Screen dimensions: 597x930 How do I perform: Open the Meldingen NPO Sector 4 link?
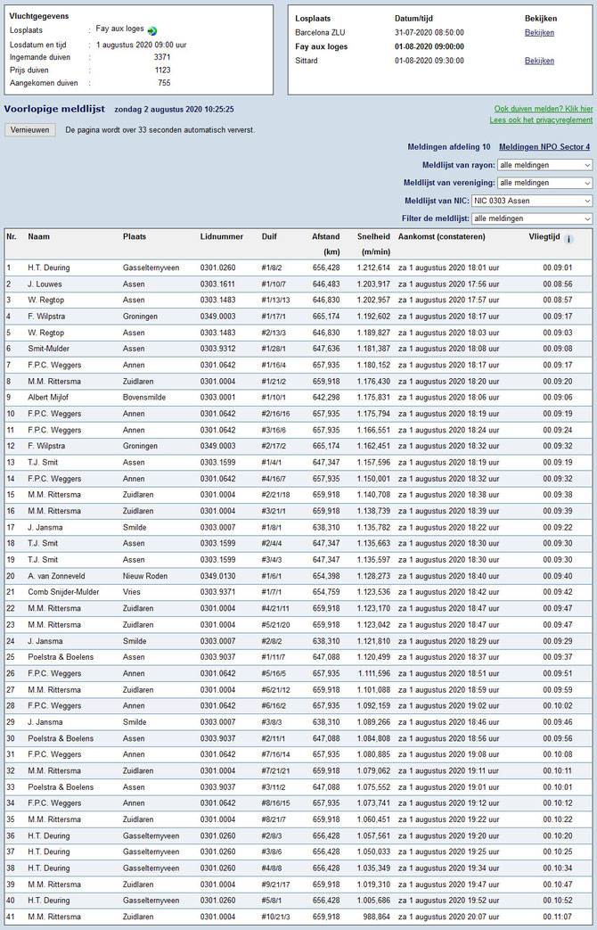[544, 147]
